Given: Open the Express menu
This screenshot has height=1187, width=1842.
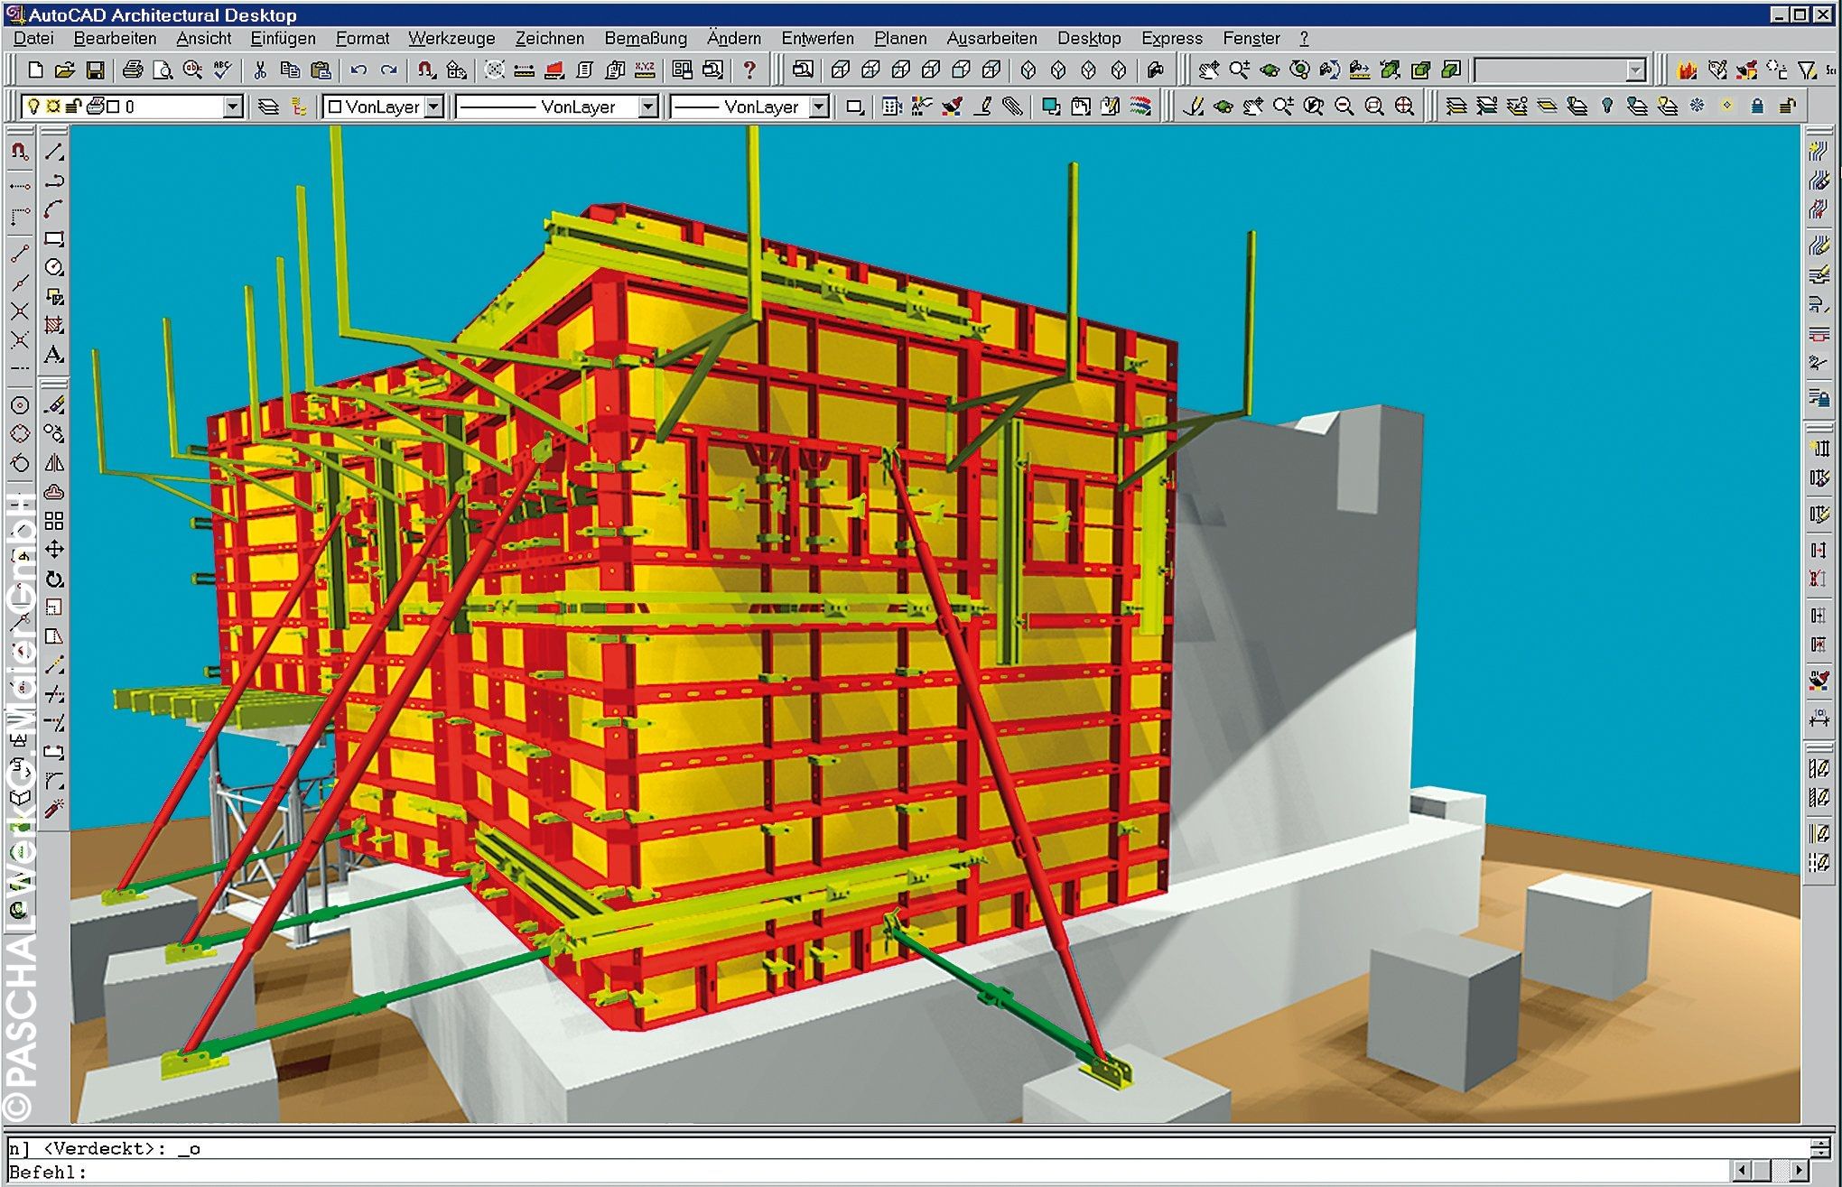Looking at the screenshot, I should pos(1172,38).
